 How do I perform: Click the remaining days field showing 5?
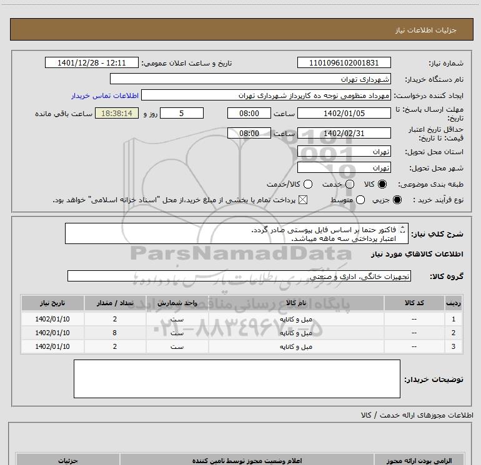[x=182, y=113]
